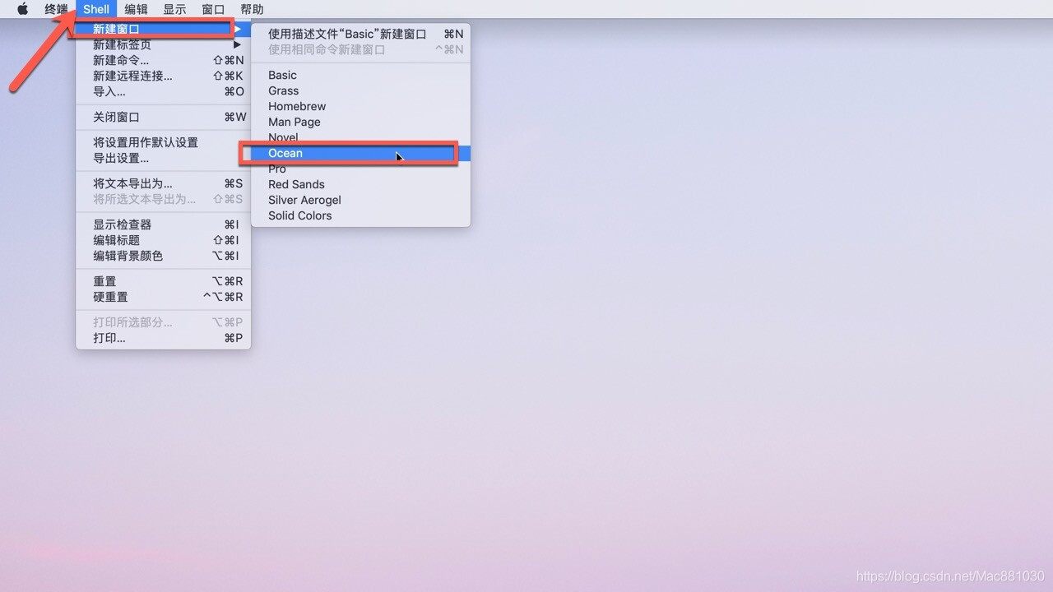The width and height of the screenshot is (1053, 592).
Task: Open the 显示 menu
Action: [174, 9]
